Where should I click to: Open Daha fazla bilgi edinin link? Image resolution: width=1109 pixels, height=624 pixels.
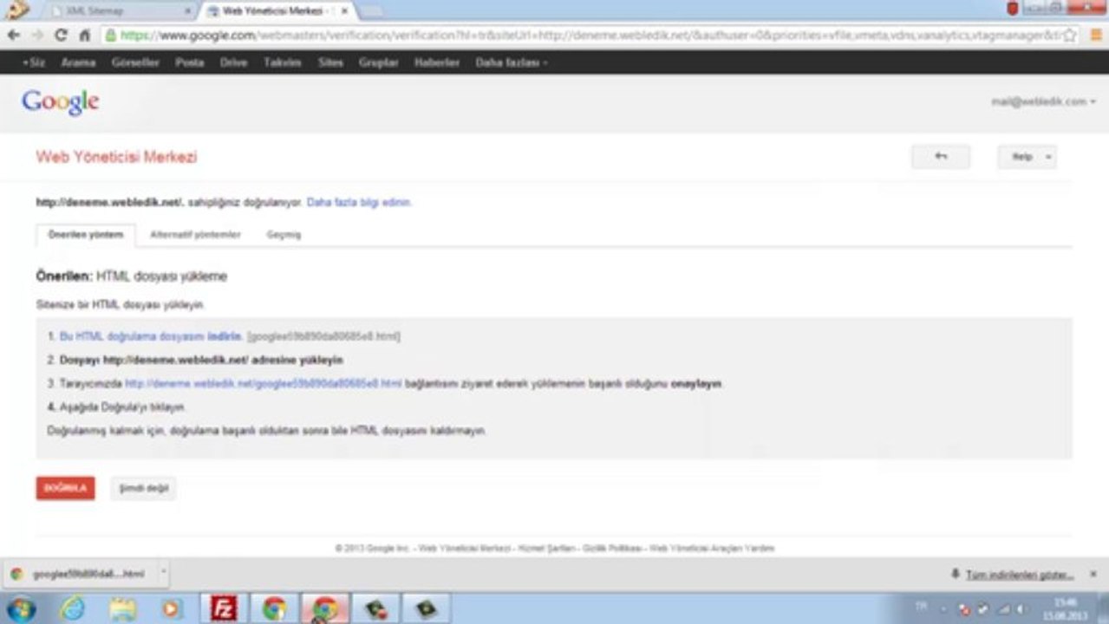click(x=359, y=202)
